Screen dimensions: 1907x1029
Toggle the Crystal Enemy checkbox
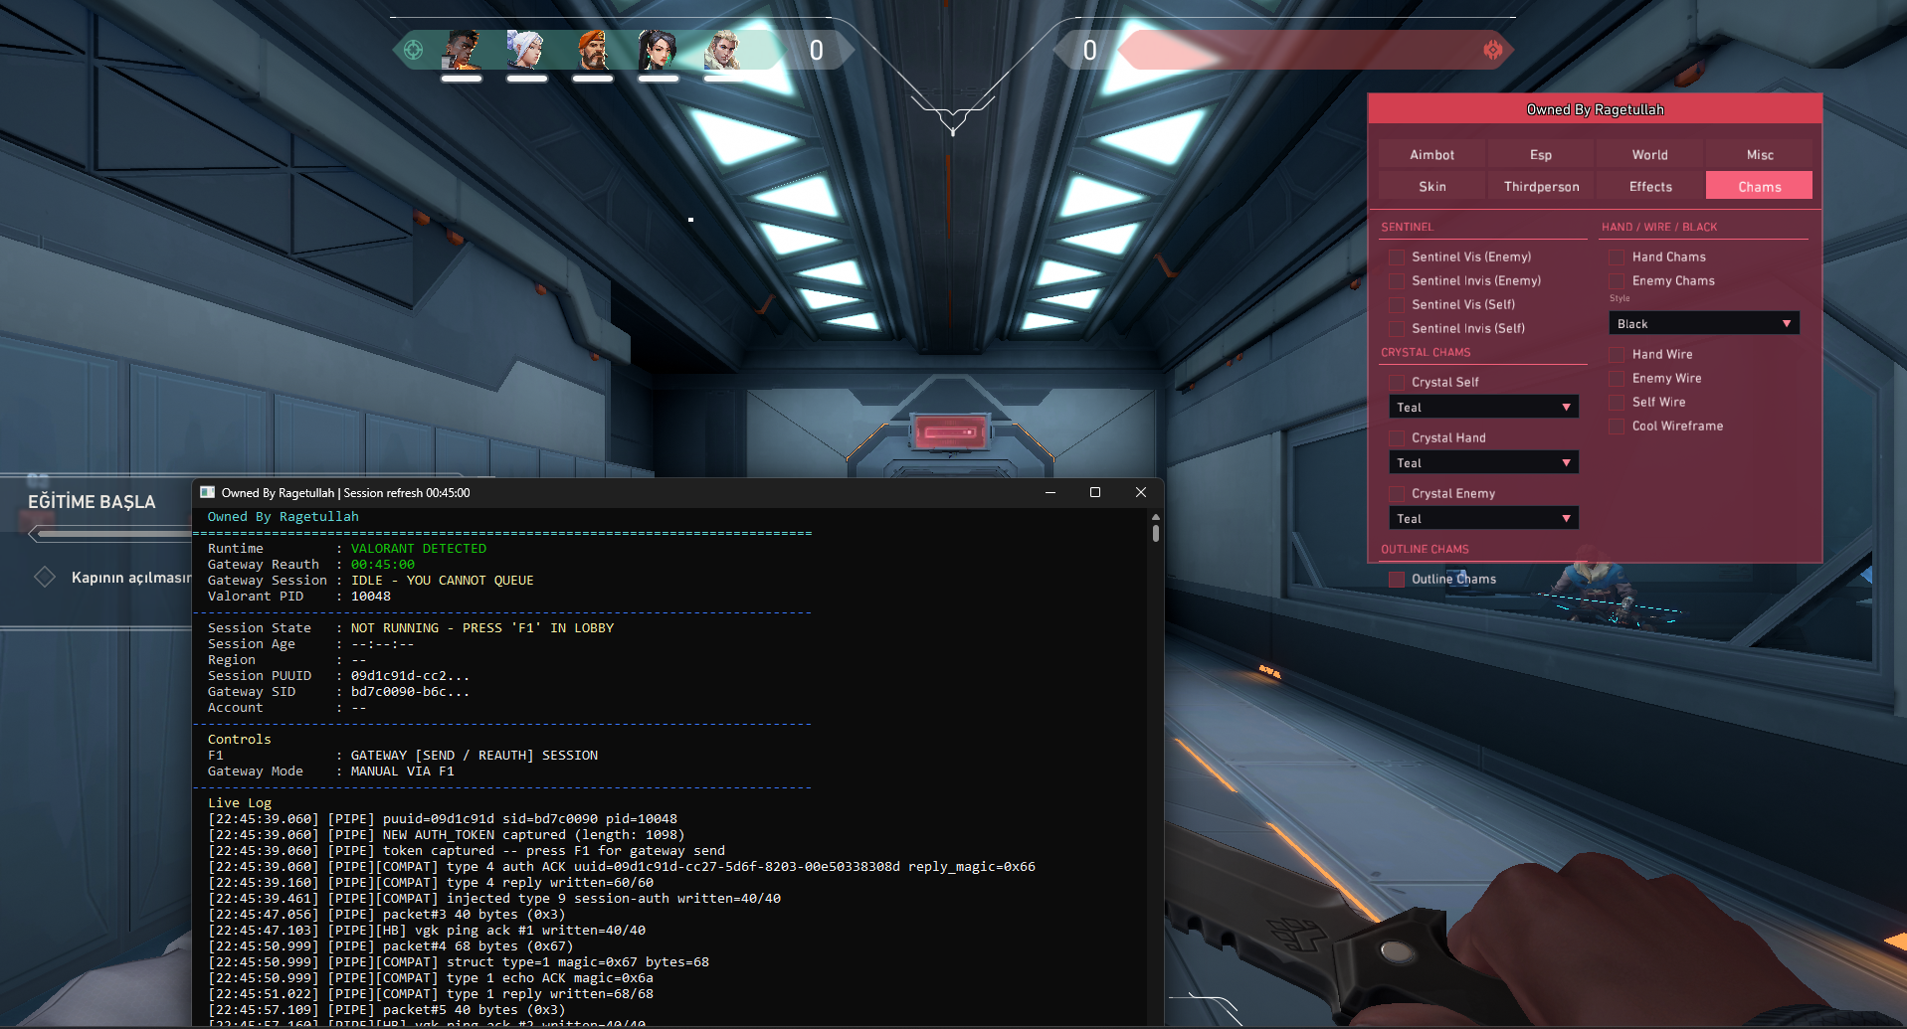[1397, 493]
